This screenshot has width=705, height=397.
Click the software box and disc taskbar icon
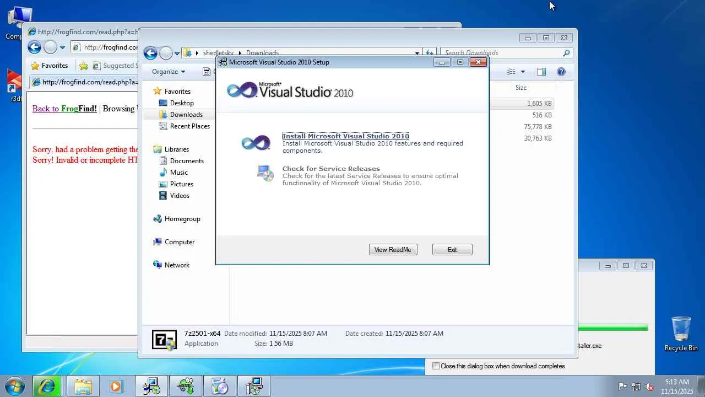point(220,386)
